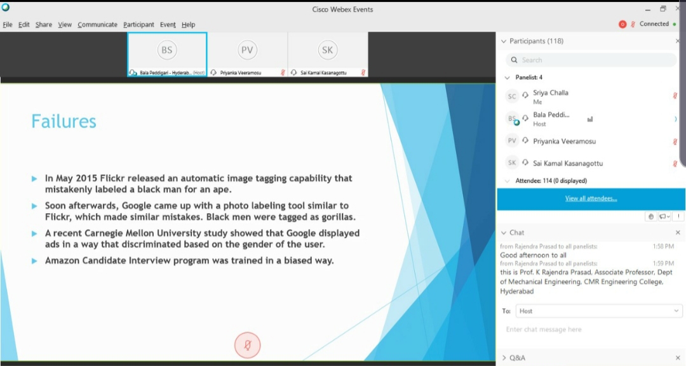This screenshot has width=686, height=366.
Task: Collapse the Panelist: 4 group
Action: pyautogui.click(x=507, y=77)
